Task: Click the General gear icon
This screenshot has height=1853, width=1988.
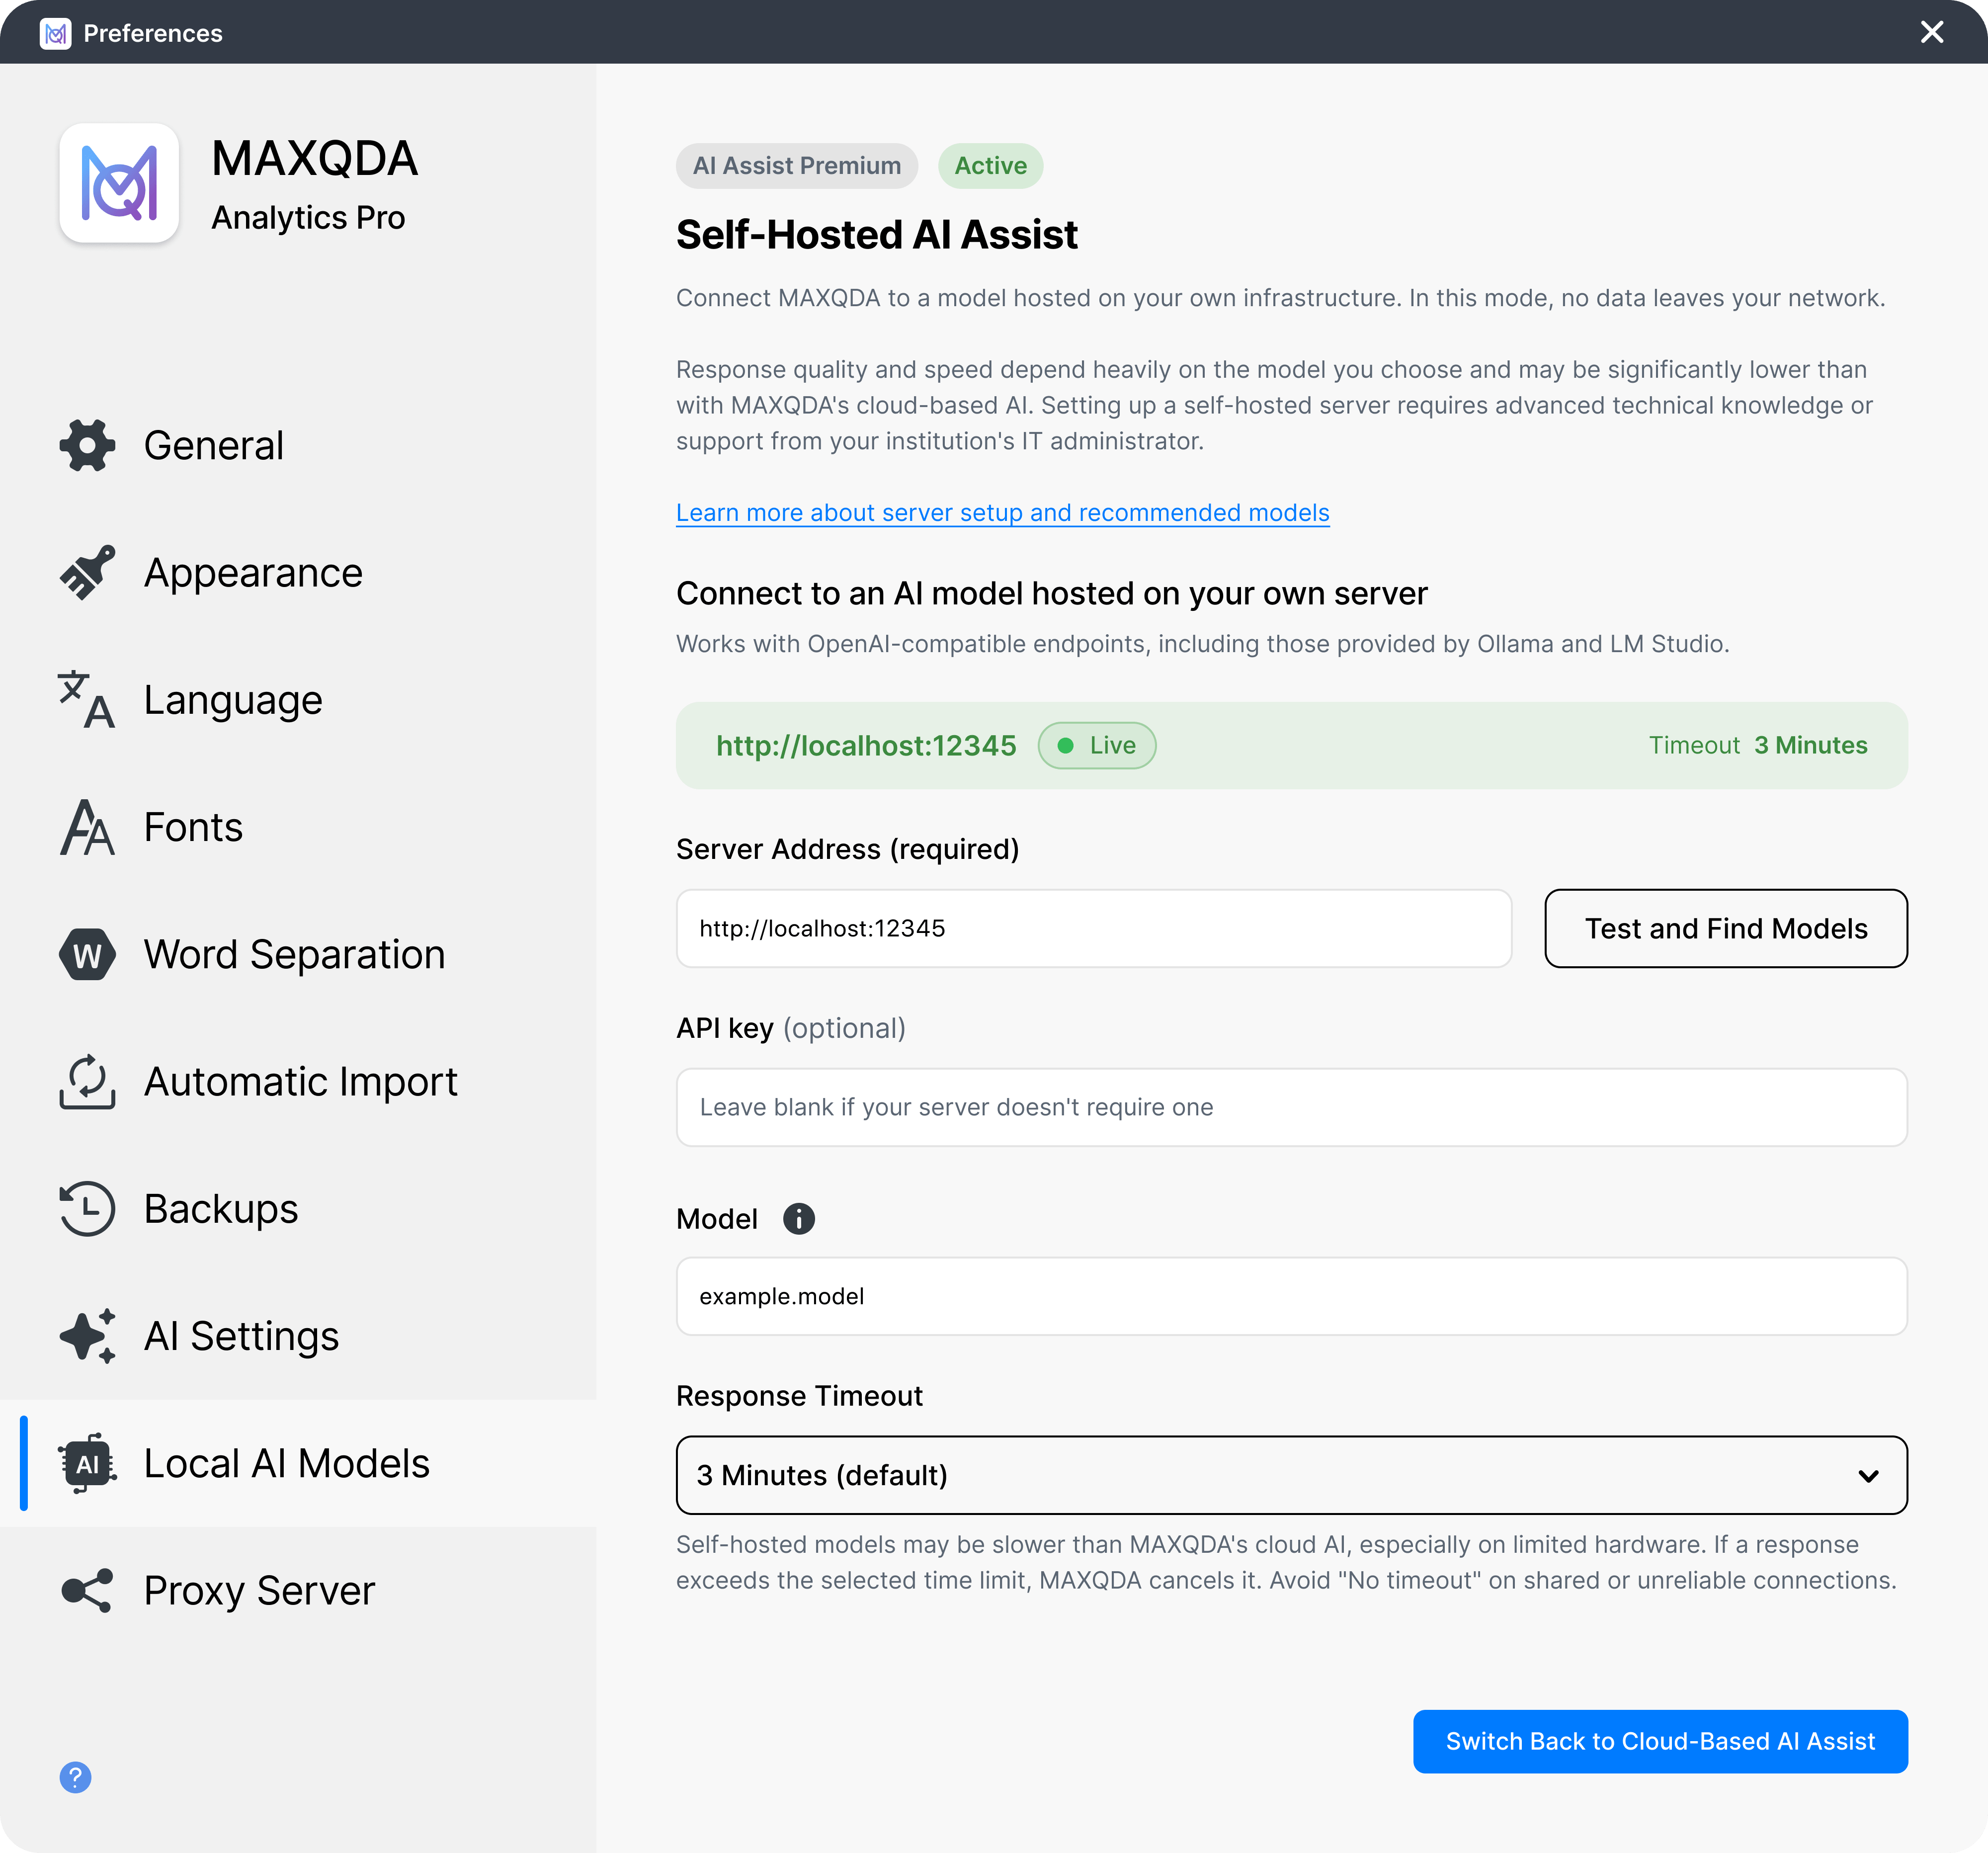Action: 87,446
